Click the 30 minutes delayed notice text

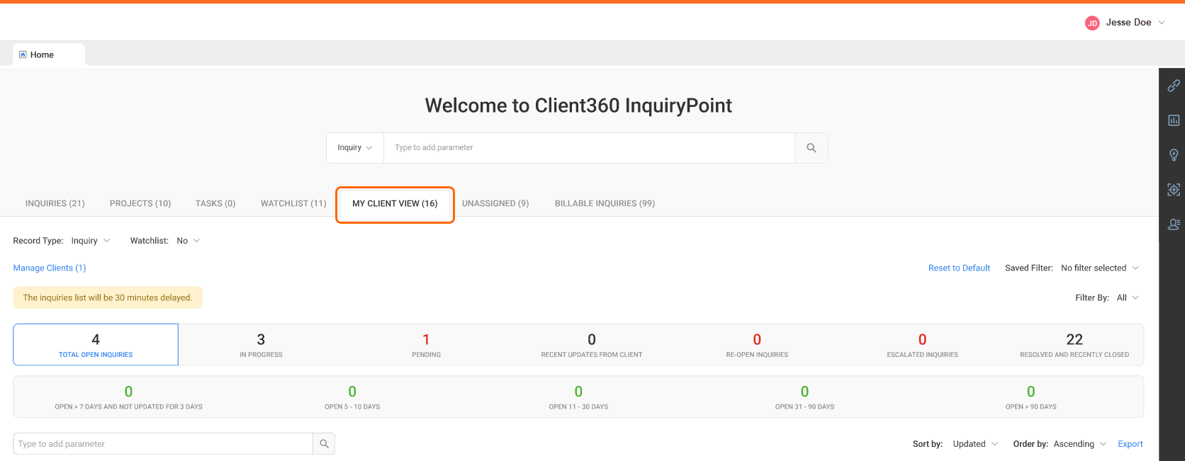tap(108, 297)
